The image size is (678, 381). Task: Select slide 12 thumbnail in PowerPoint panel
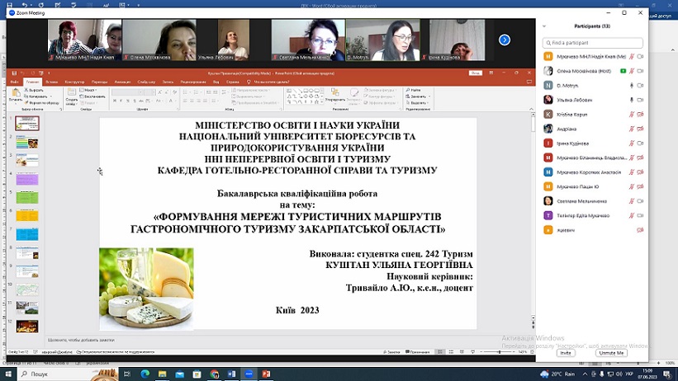(26, 326)
